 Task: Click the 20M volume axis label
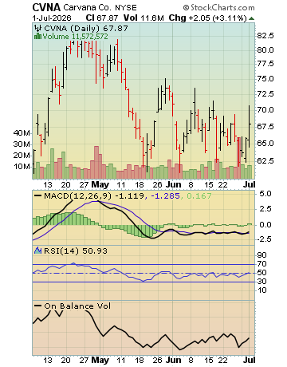22,156
